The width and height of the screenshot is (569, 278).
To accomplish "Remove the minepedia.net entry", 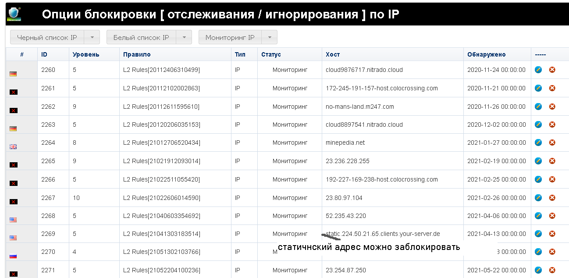I will (x=552, y=143).
